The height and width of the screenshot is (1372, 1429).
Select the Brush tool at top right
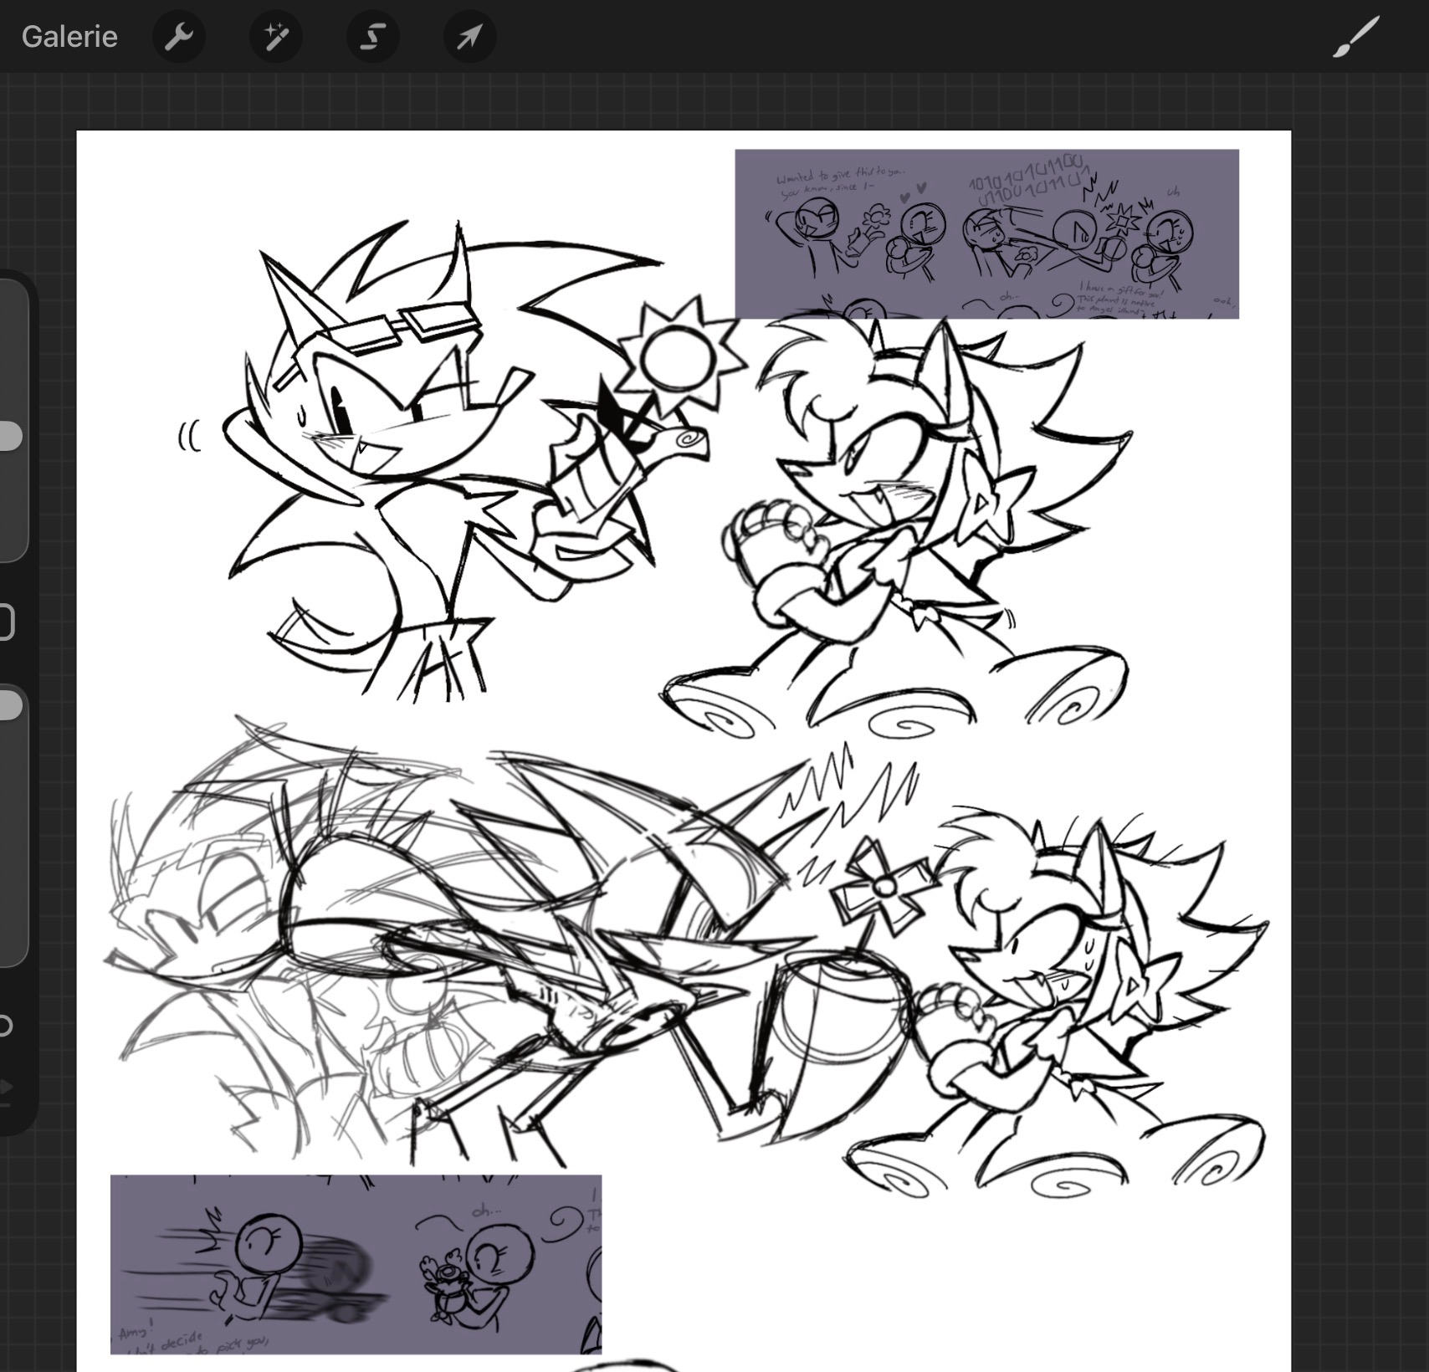(1355, 37)
